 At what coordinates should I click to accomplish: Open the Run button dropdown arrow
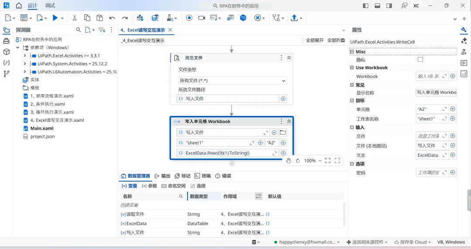click(62, 18)
